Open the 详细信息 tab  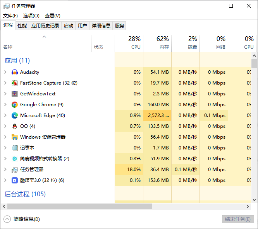[x=101, y=26]
